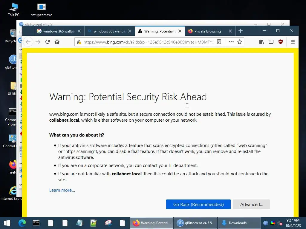The width and height of the screenshot is (306, 229).
Task: Open a new tab with plus
Action: pyautogui.click(x=241, y=31)
